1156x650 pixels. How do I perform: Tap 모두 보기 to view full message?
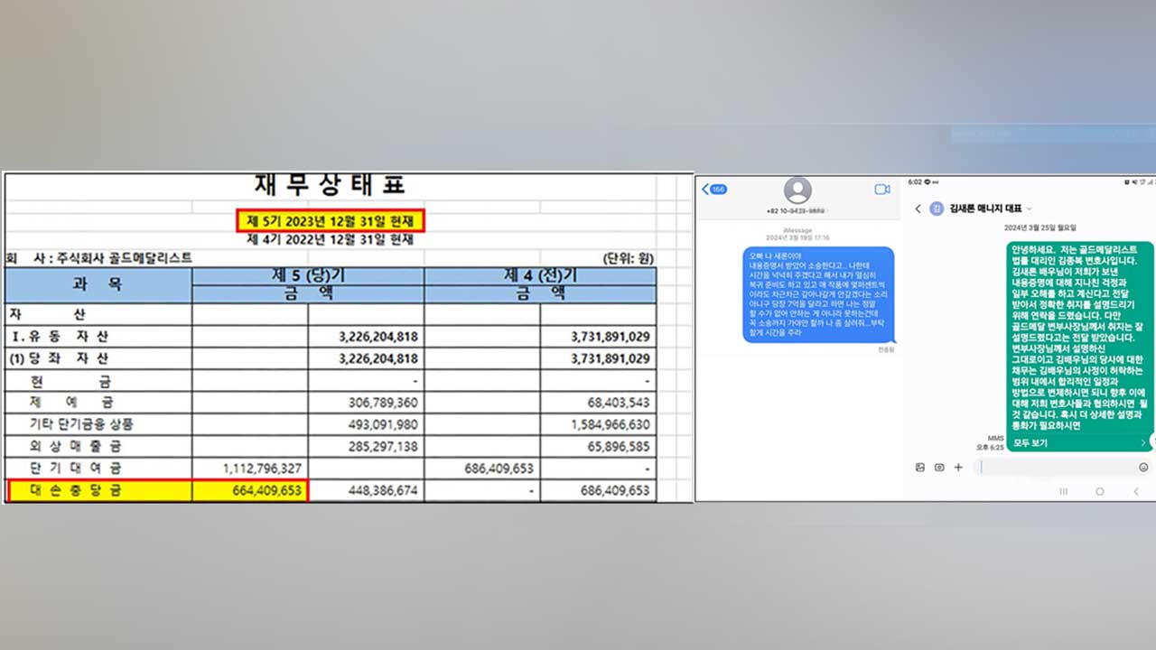1030,443
